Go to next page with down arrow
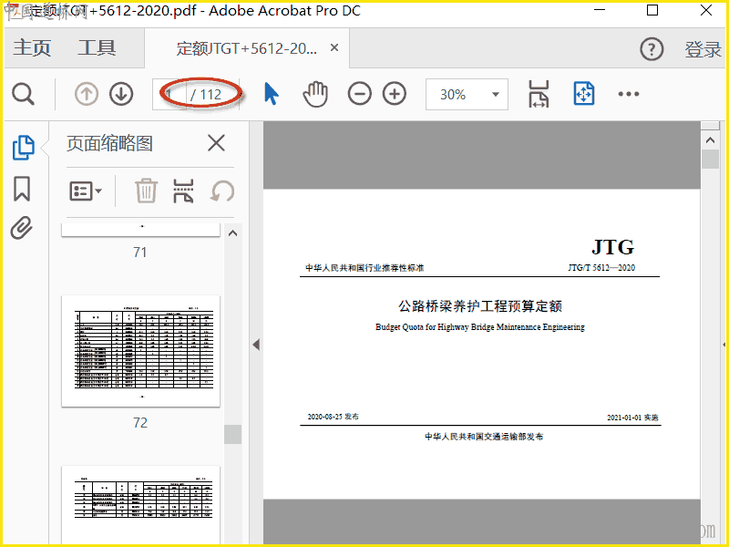Viewport: 729px width, 547px height. 121,94
